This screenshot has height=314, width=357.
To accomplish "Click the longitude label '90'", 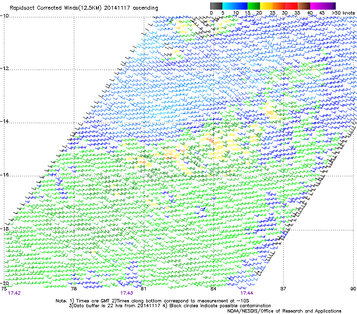I will (353, 289).
